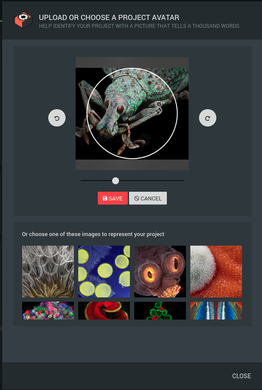Select the red spiral image
The height and width of the screenshot is (390, 262).
coord(104,311)
